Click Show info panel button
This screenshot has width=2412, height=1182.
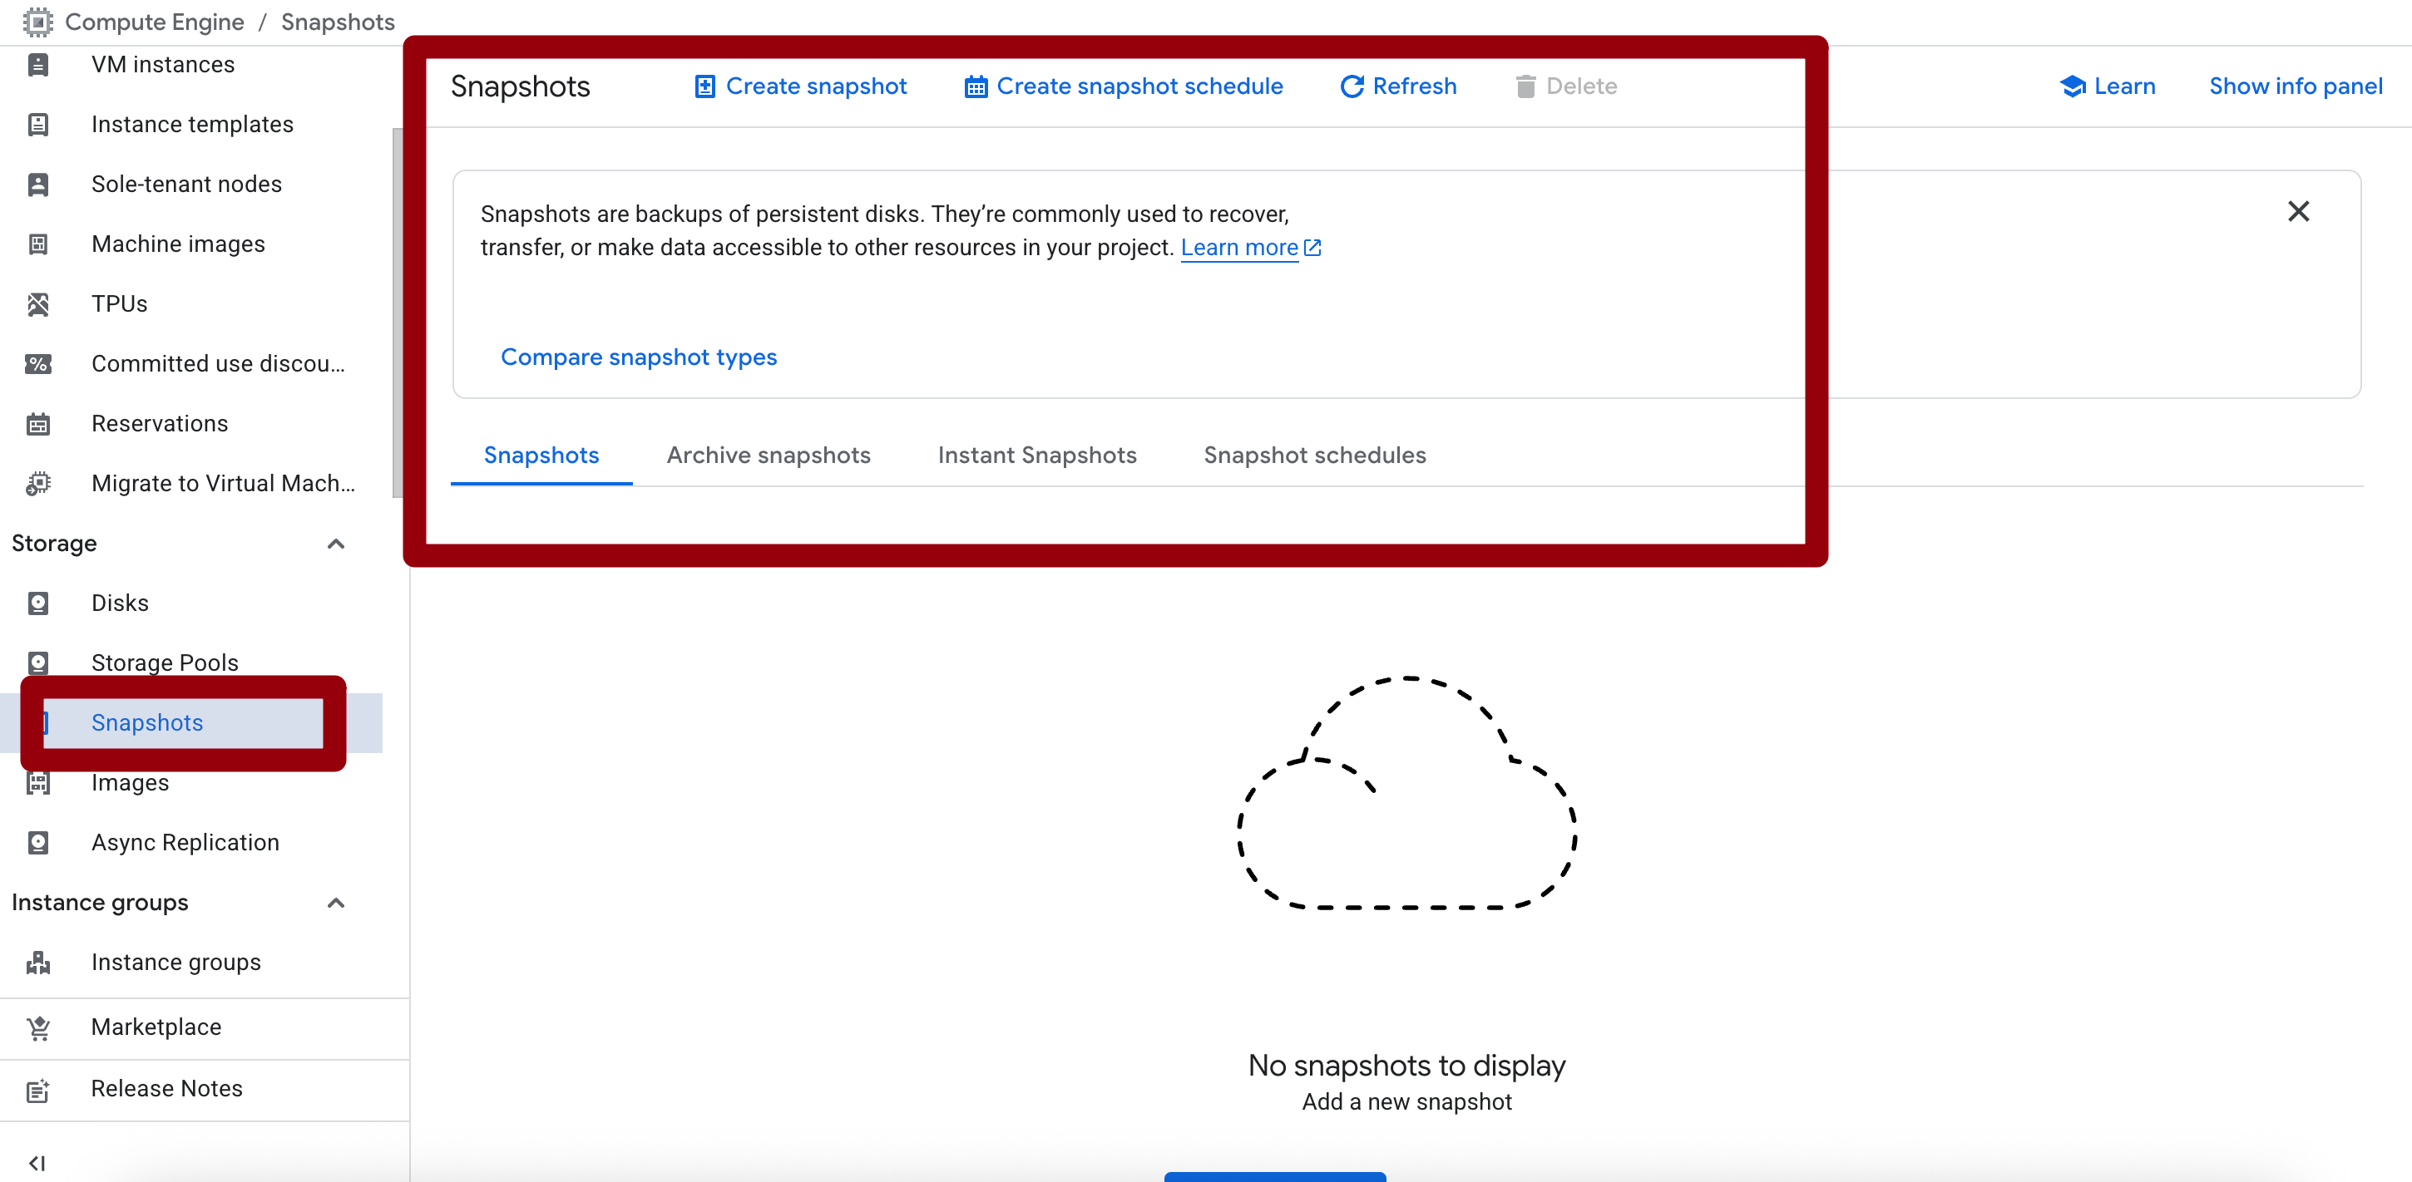pyautogui.click(x=2295, y=86)
